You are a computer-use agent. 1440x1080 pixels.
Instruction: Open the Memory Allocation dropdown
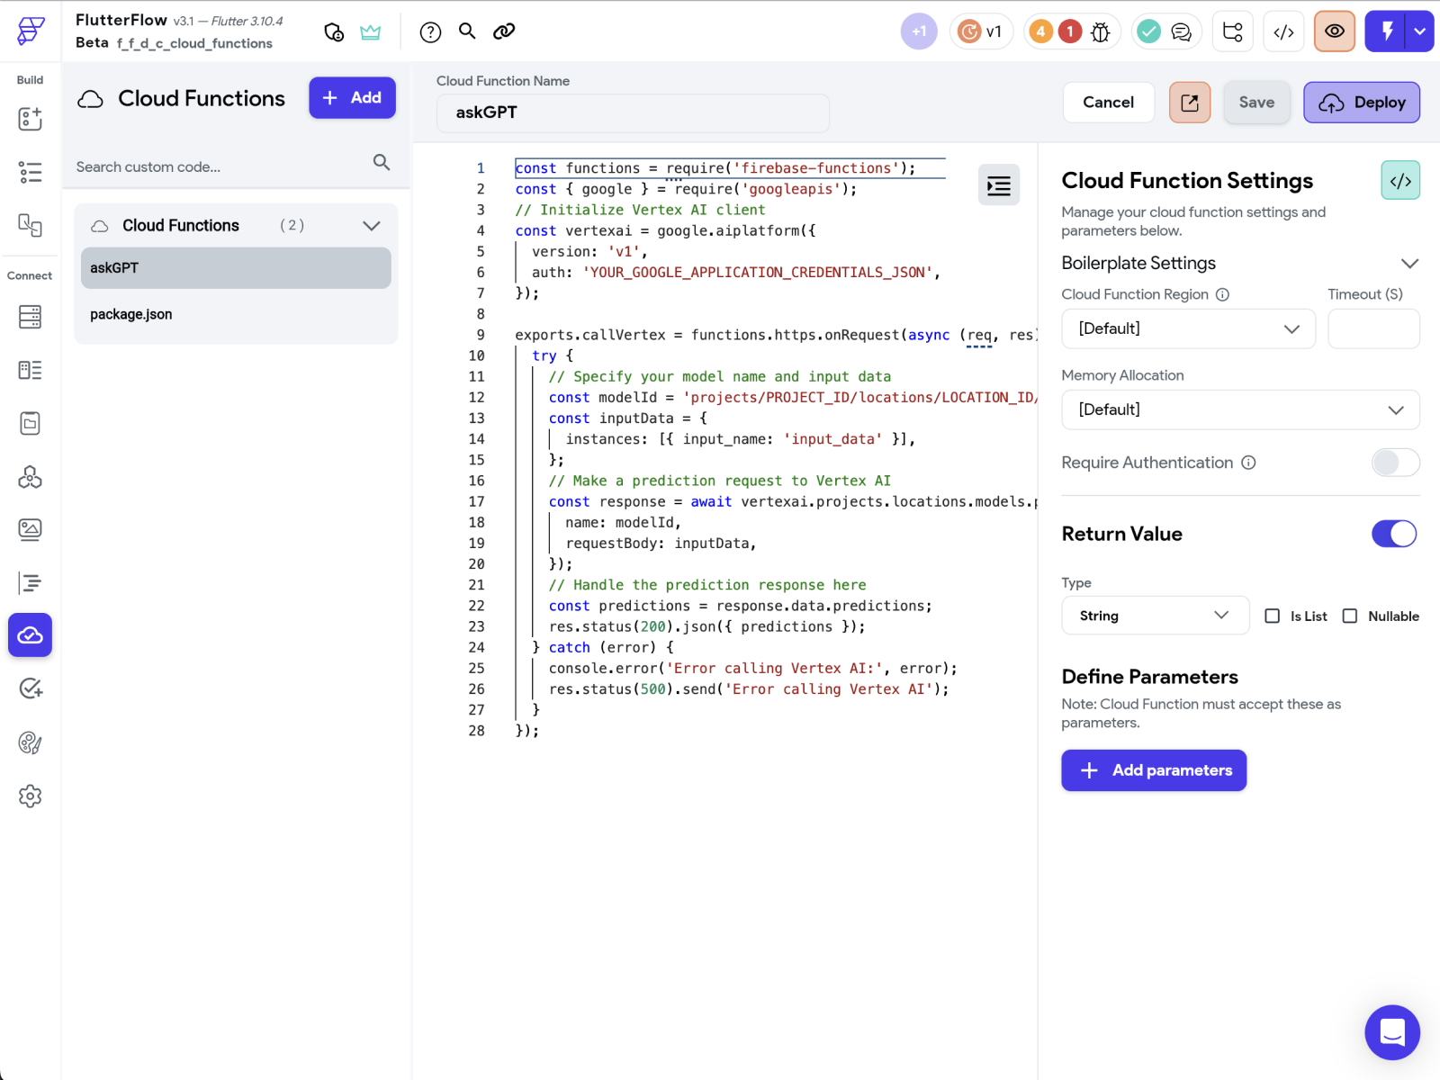[1240, 409]
